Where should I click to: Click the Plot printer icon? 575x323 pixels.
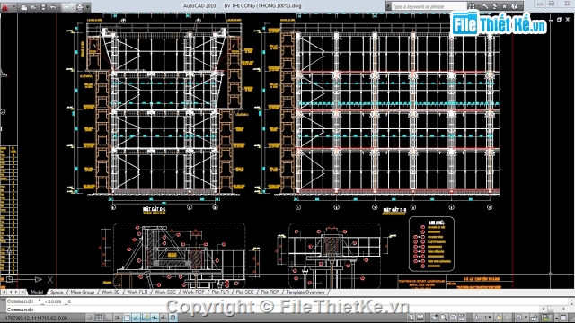point(80,7)
